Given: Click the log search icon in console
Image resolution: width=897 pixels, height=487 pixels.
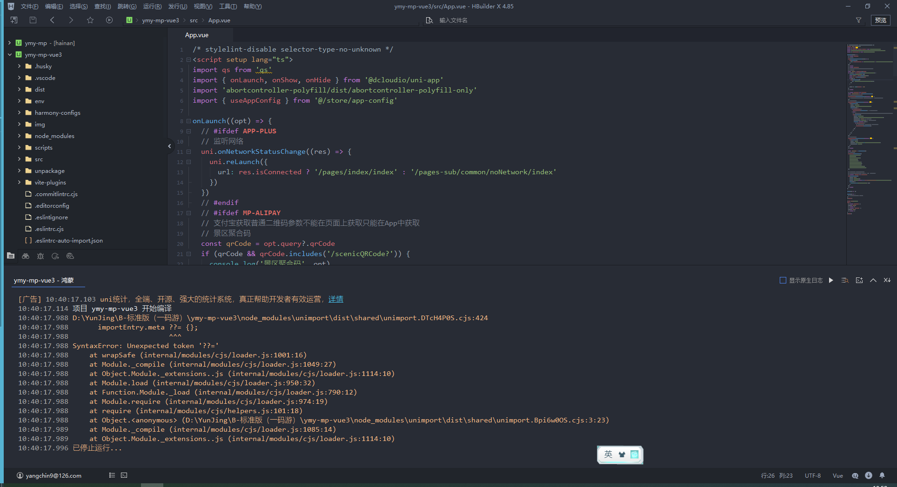Looking at the screenshot, I should [845, 280].
